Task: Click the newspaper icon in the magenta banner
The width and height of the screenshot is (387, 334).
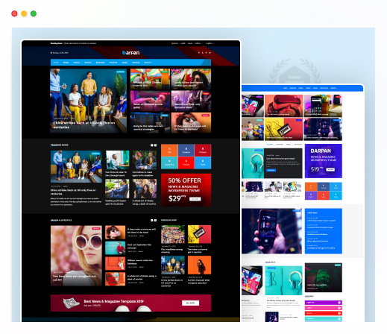Action: tap(71, 303)
